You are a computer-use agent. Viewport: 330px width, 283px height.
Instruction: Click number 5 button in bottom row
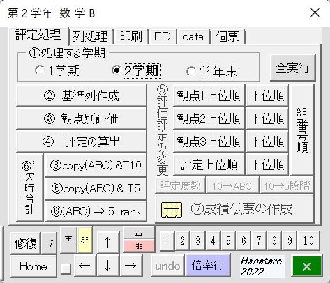pyautogui.click(x=229, y=241)
